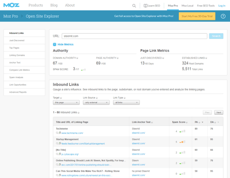Viewport: 230px width, 178px height.
Task: Click Spam Score column info icon
Action: point(187,122)
